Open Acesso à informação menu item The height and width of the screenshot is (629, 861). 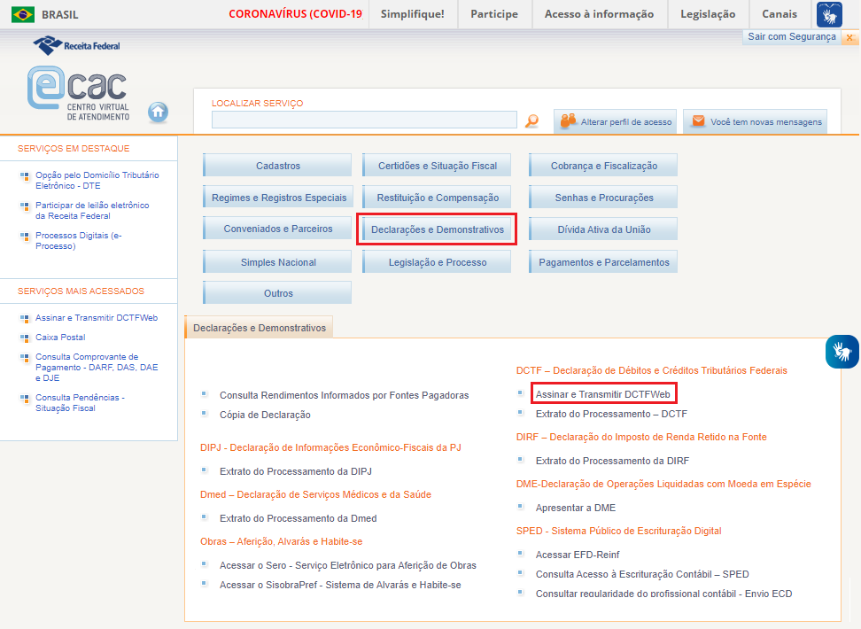click(x=599, y=14)
